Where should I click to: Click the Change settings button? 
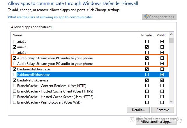tap(159, 17)
